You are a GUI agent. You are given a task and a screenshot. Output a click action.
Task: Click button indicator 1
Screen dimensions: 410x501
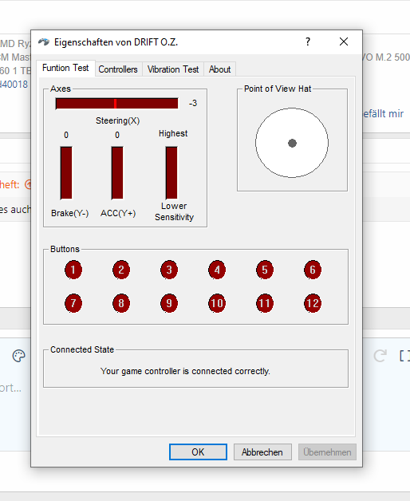coord(73,270)
